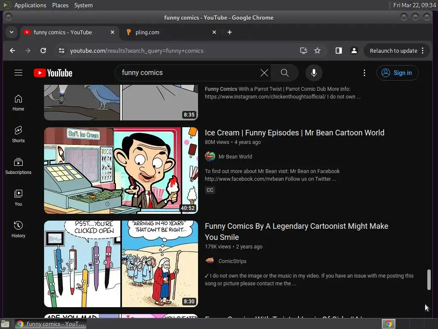Visit the ComicStrips channel
438x329 pixels.
pos(232,261)
